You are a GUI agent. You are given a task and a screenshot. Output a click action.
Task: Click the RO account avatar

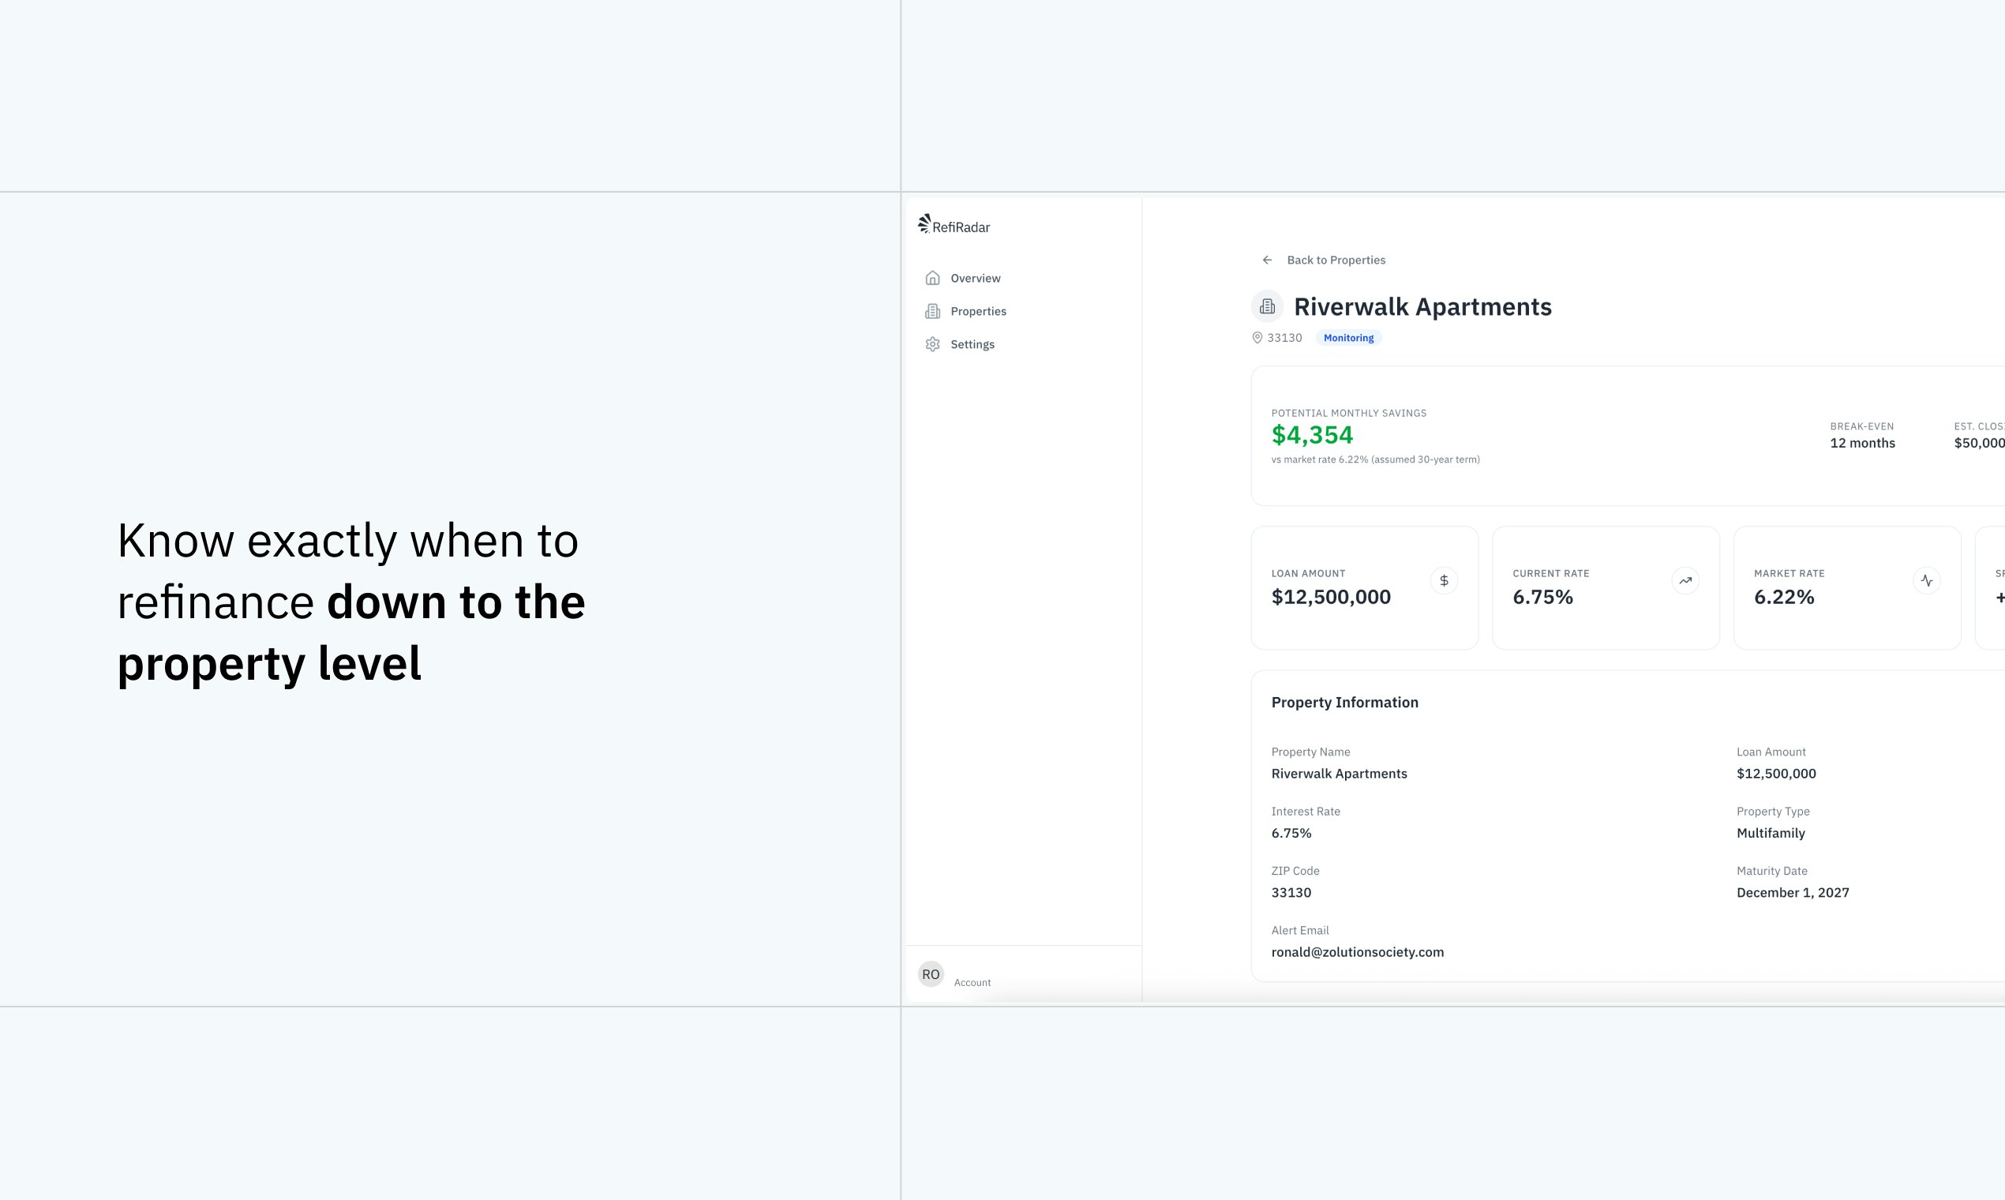(931, 974)
